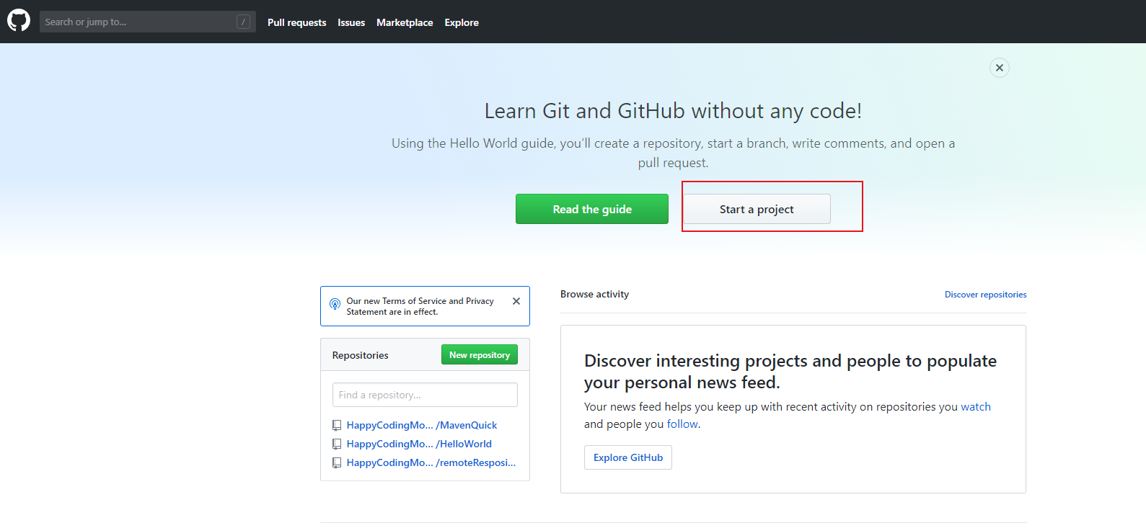Viewport: 1146px width, 528px height.
Task: Click repo icon beside remoteResposi...
Action: (x=337, y=463)
